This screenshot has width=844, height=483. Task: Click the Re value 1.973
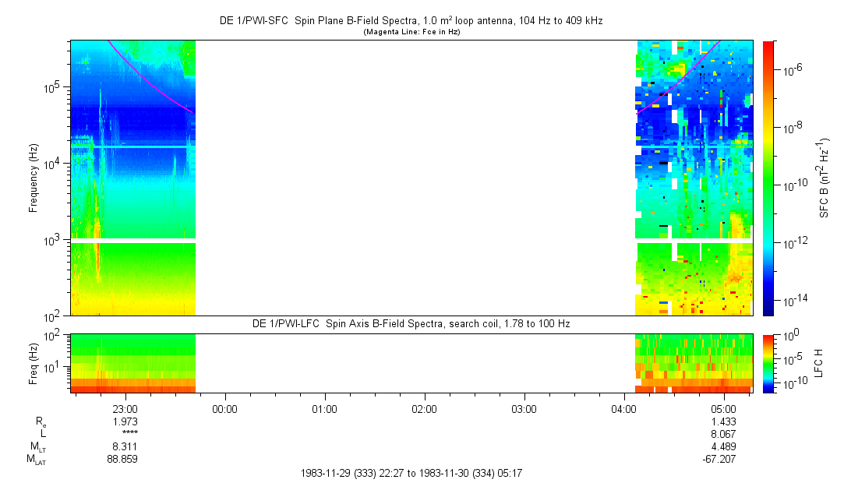[x=125, y=421]
